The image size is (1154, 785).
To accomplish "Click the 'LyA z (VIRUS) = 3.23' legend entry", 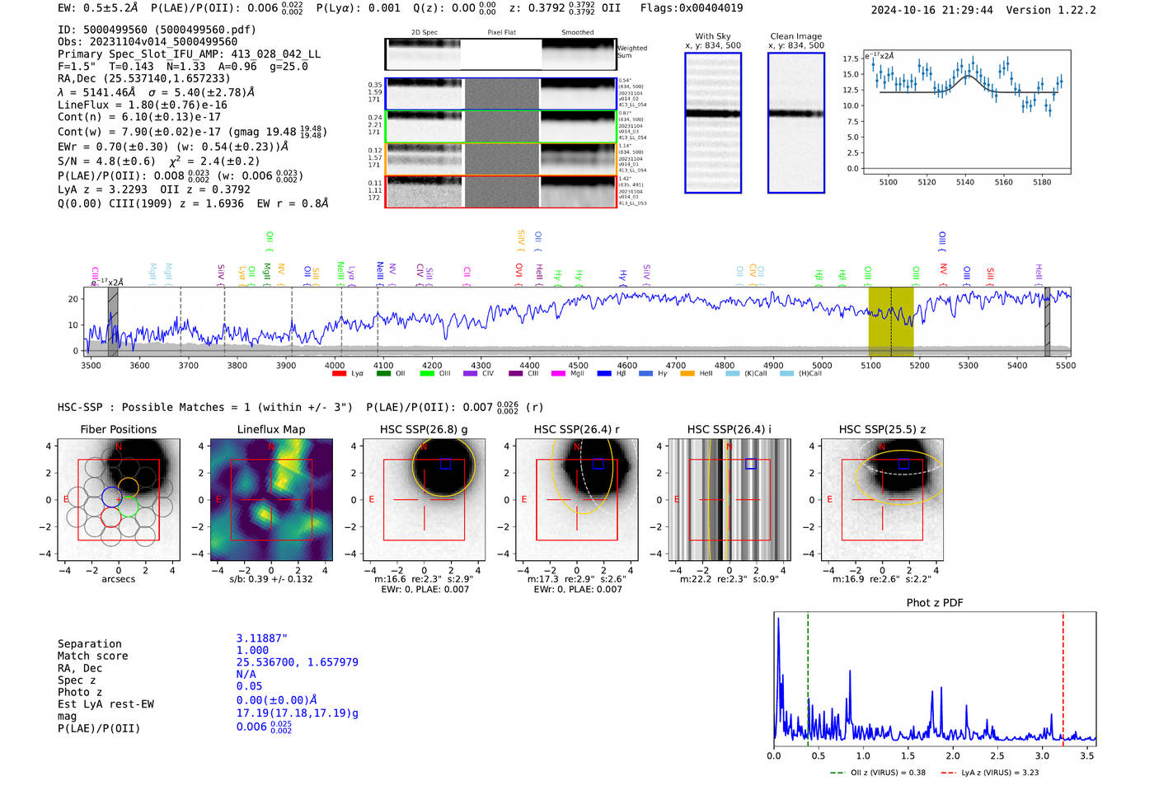I will pyautogui.click(x=989, y=773).
